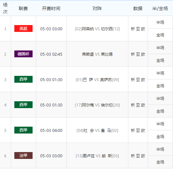Open 欧 odds for 阿尔梅 VS 埃尔切

(143, 105)
